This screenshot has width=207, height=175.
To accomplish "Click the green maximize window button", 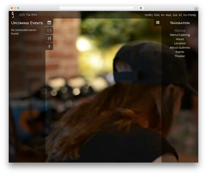I will [x=18, y=8].
